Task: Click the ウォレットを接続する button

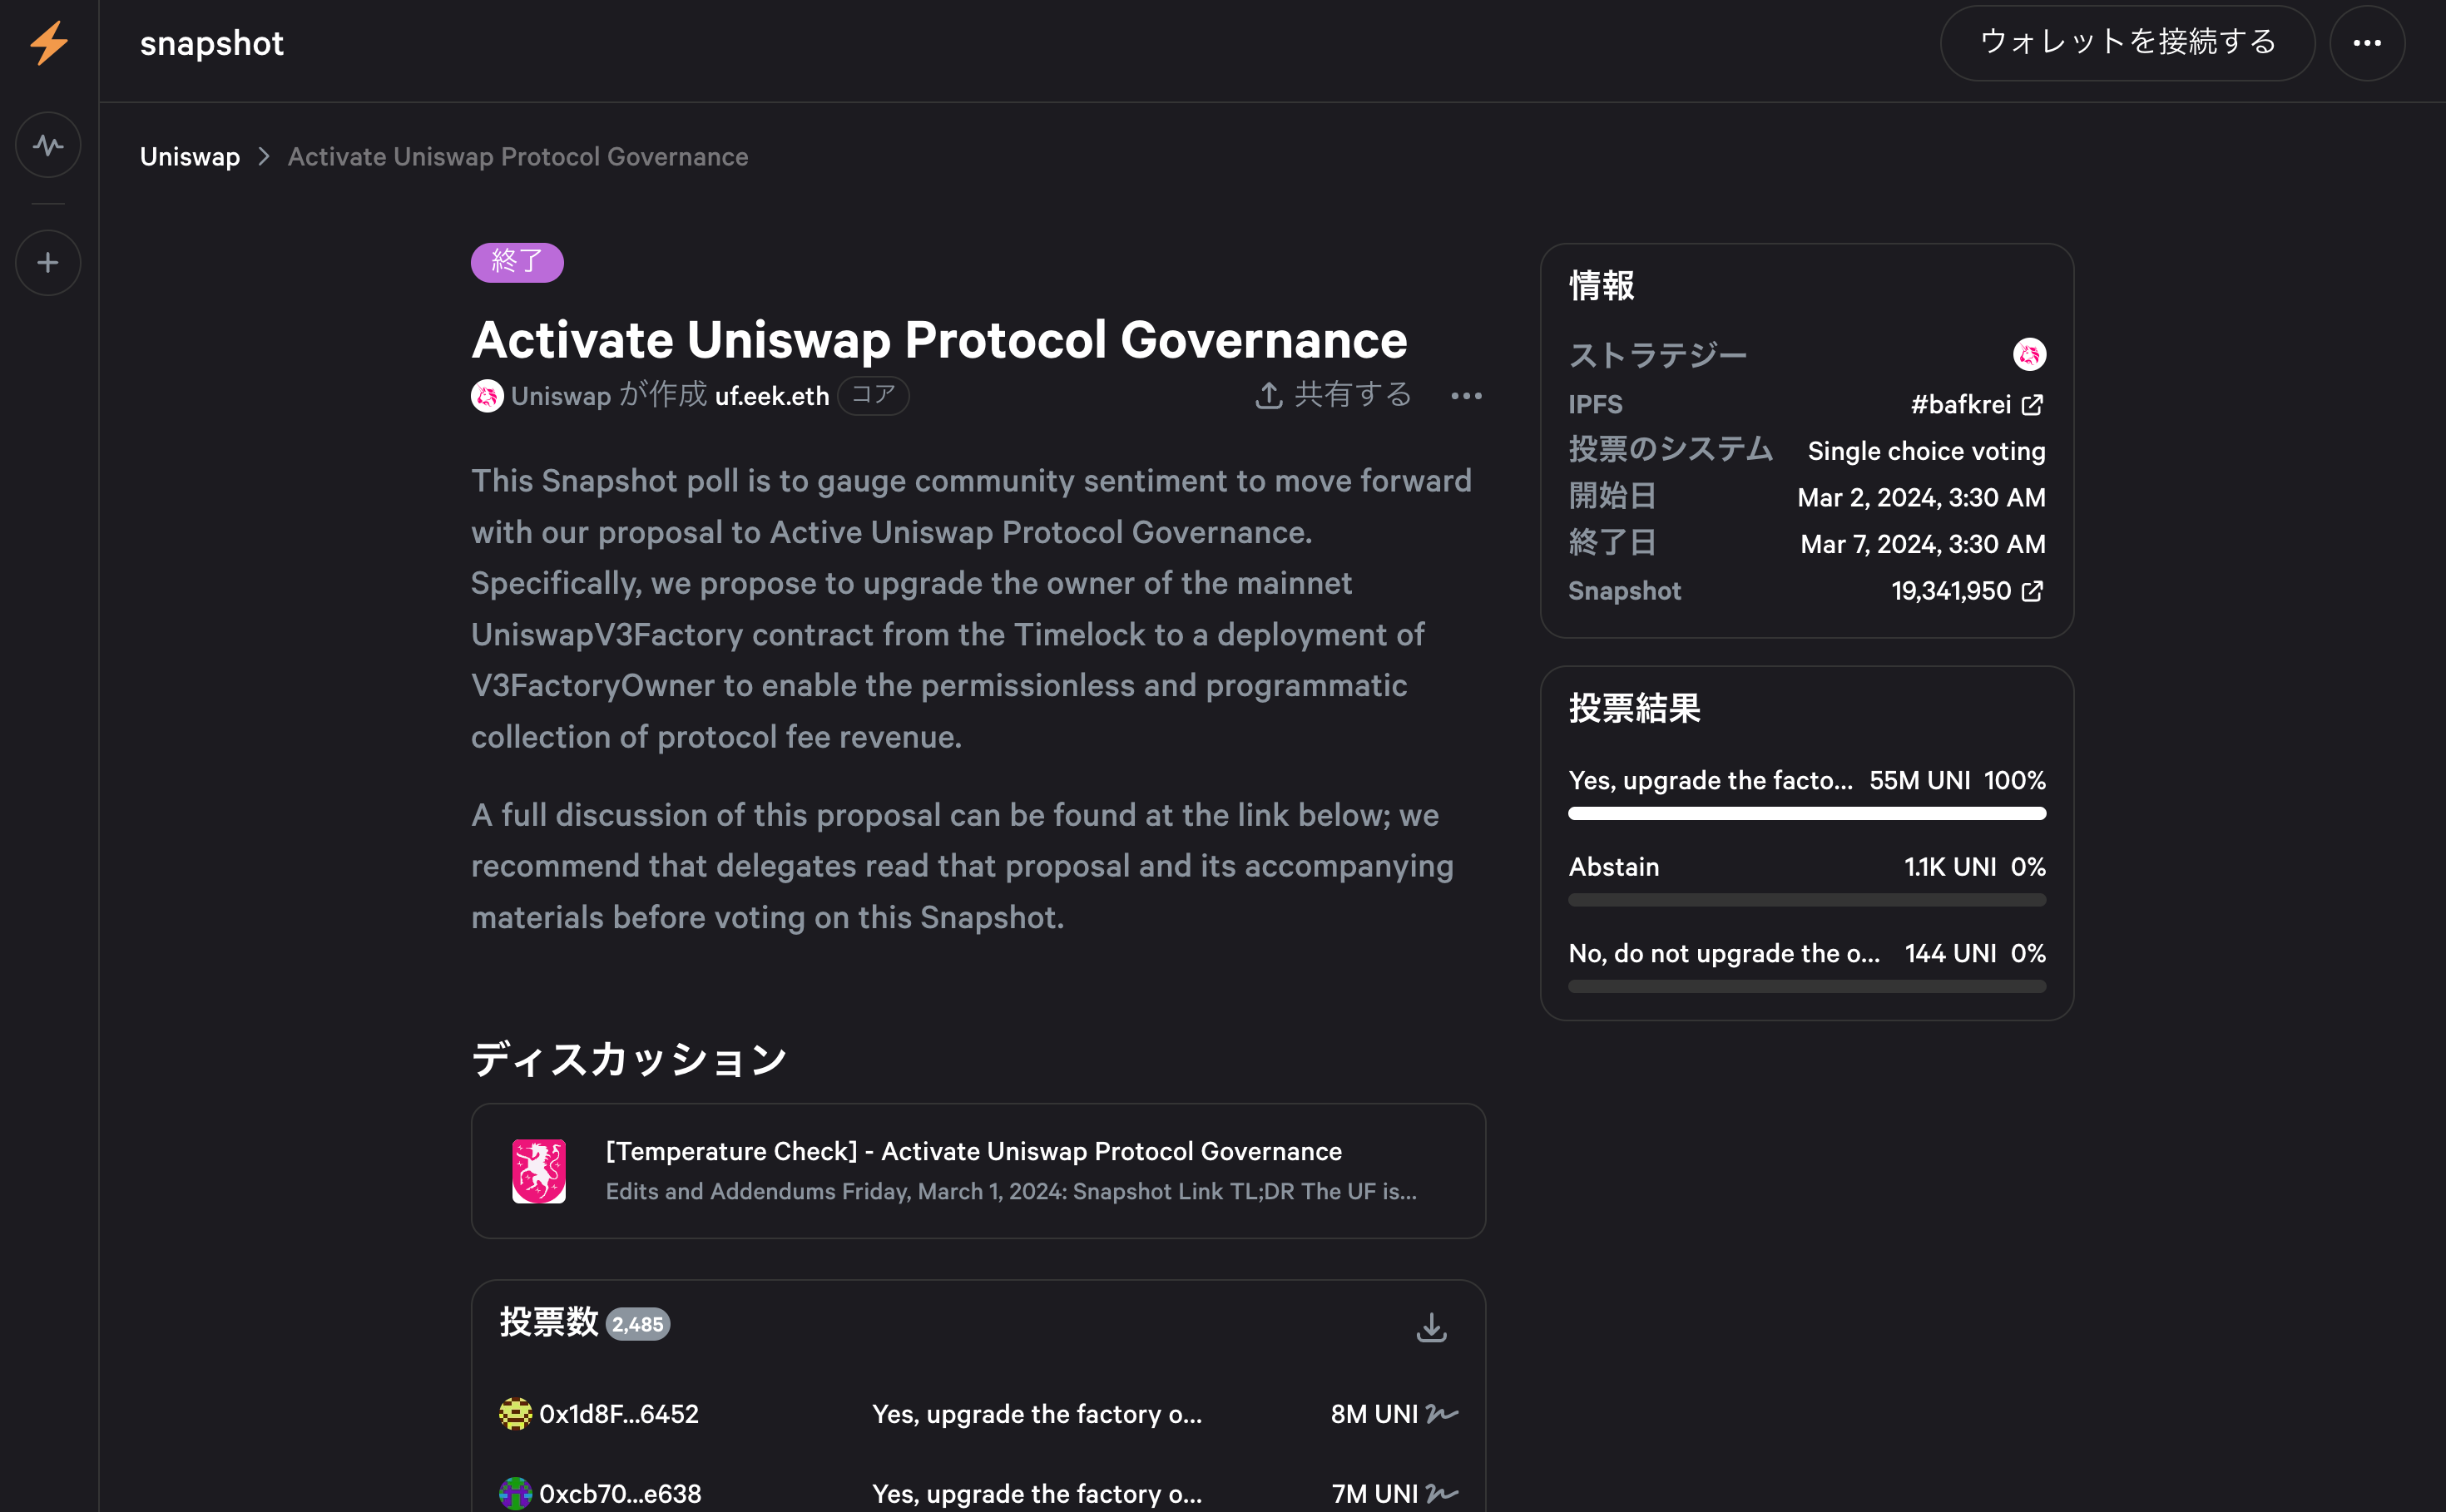Action: click(x=2127, y=43)
